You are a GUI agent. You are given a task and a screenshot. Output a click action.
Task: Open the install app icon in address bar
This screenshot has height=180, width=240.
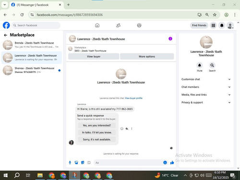point(200,15)
